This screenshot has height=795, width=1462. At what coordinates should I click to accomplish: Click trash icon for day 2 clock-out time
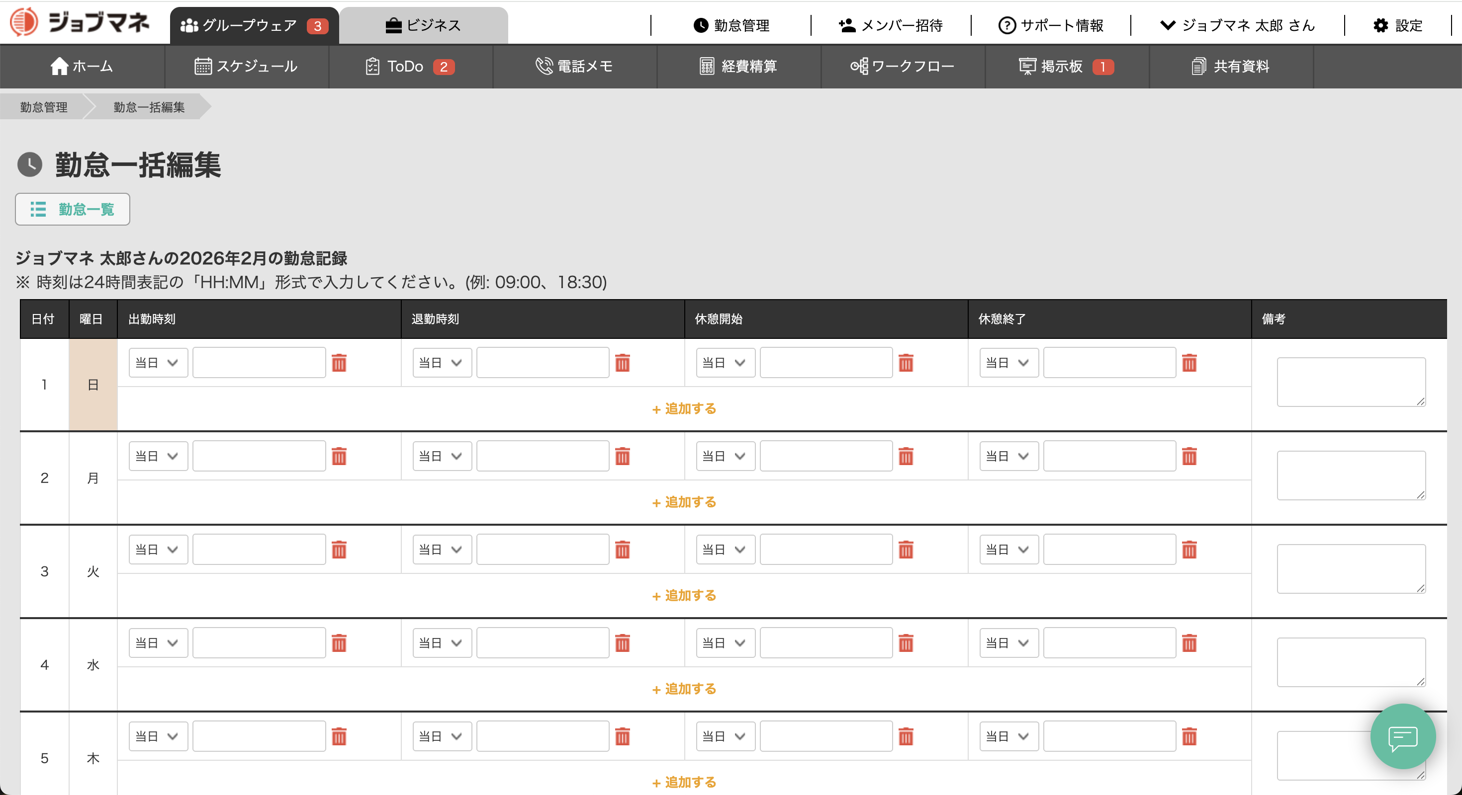[622, 457]
